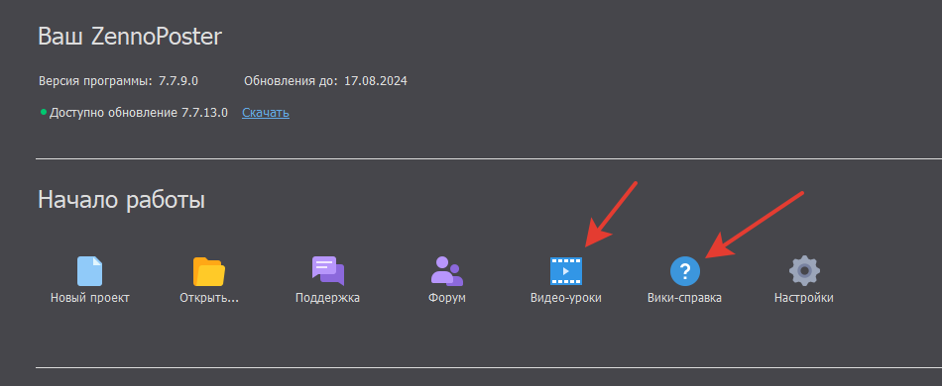
Task: Click the green update-available status dot
Action: coord(44,112)
